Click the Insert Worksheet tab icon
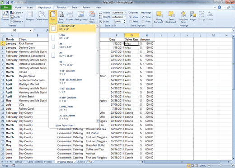The width and height of the screenshot is (235, 168). (90, 162)
